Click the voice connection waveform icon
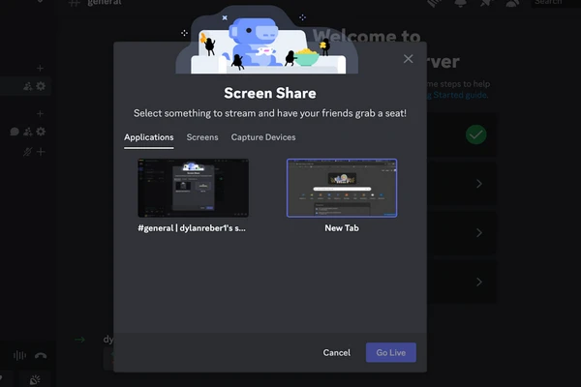The height and width of the screenshot is (387, 581). [x=19, y=356]
